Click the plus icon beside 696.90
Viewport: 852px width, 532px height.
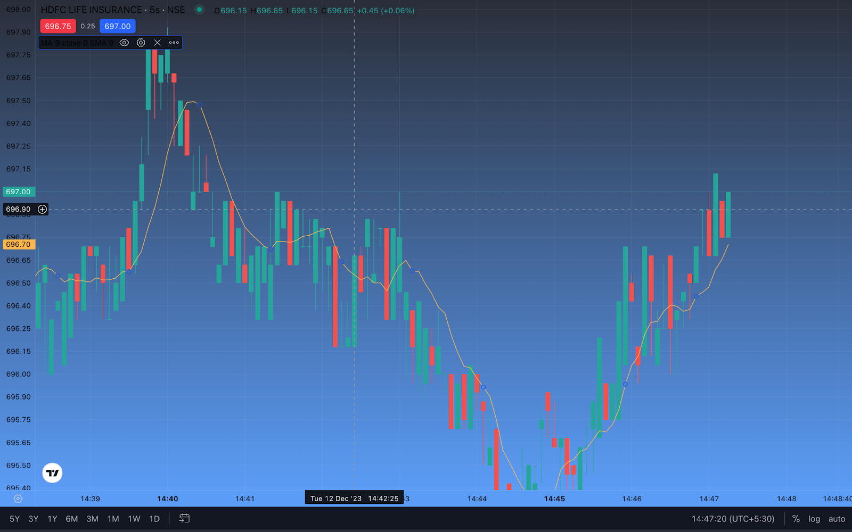42,209
